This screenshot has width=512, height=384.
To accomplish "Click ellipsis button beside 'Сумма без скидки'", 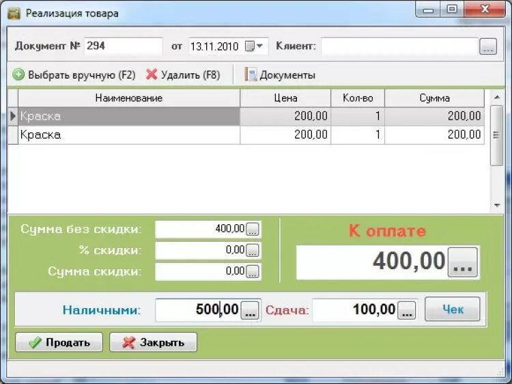I will coord(252,229).
